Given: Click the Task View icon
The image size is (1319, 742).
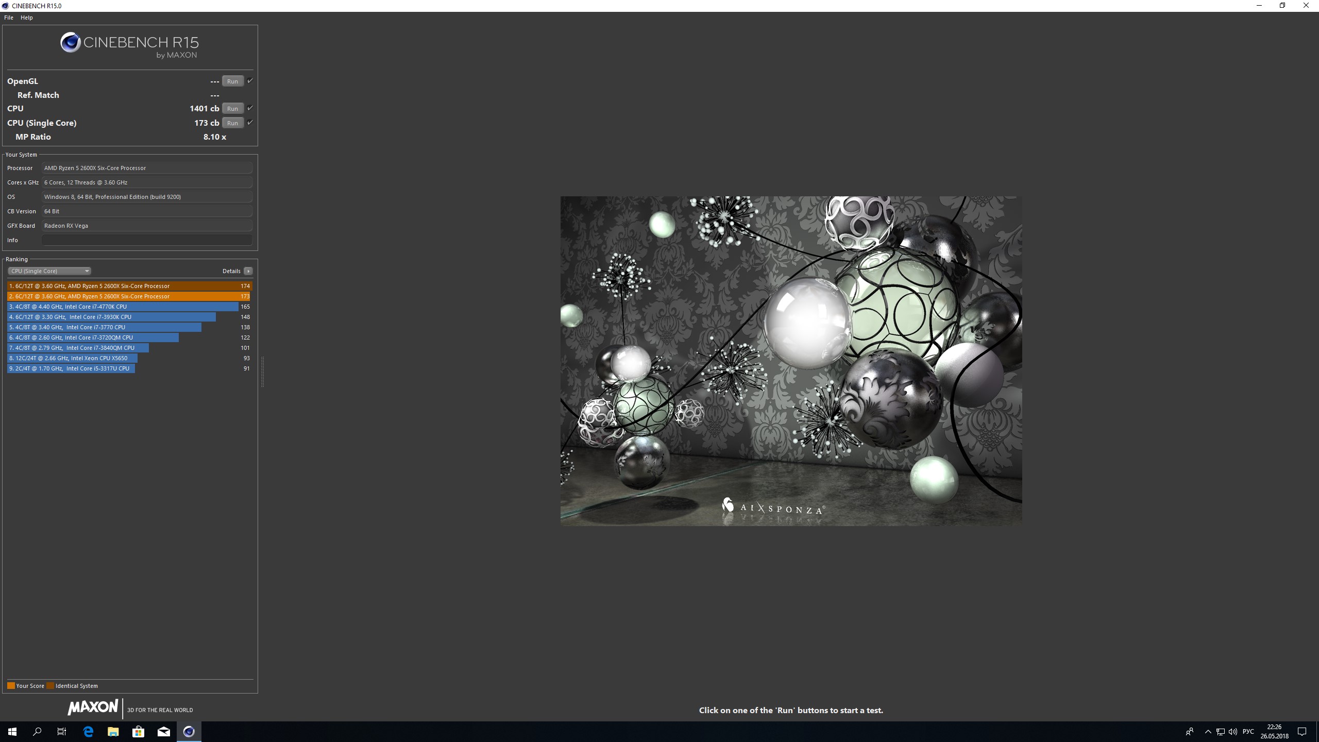Looking at the screenshot, I should point(62,732).
